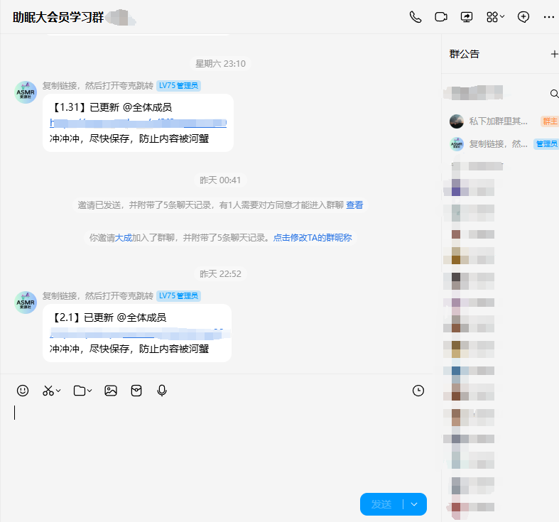Open the blurred link in the 【1.31】 message
Viewport: 559px width, 522px height.
pos(138,123)
